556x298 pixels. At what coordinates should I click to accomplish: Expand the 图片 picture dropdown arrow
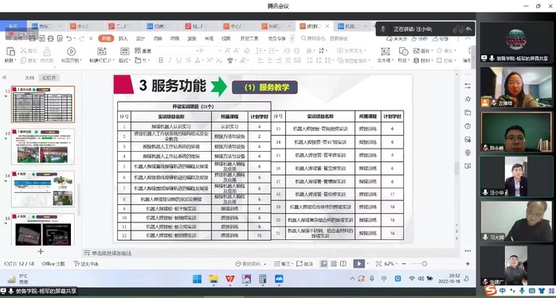tap(432, 51)
